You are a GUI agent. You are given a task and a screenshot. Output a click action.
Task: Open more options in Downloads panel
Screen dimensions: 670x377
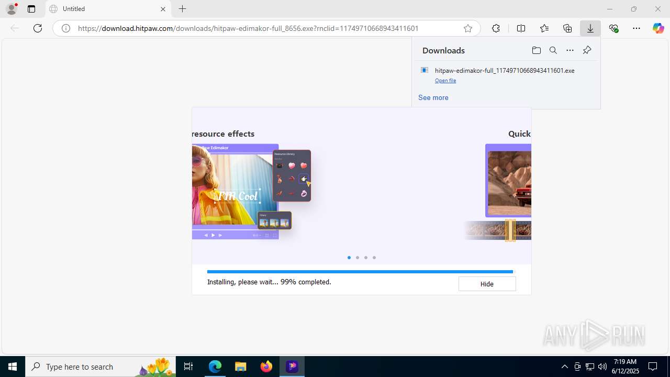[x=570, y=50]
